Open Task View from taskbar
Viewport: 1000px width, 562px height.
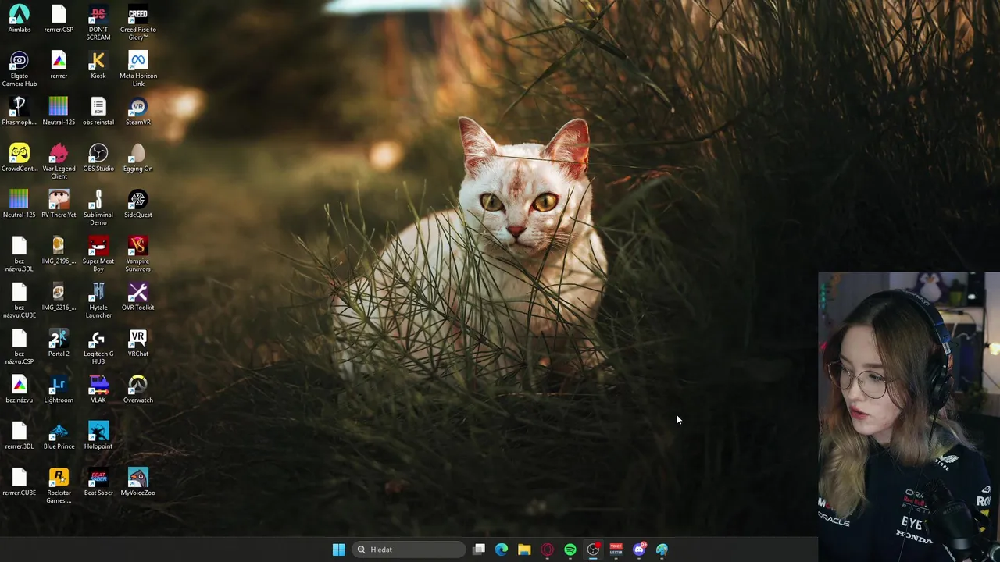pyautogui.click(x=479, y=550)
